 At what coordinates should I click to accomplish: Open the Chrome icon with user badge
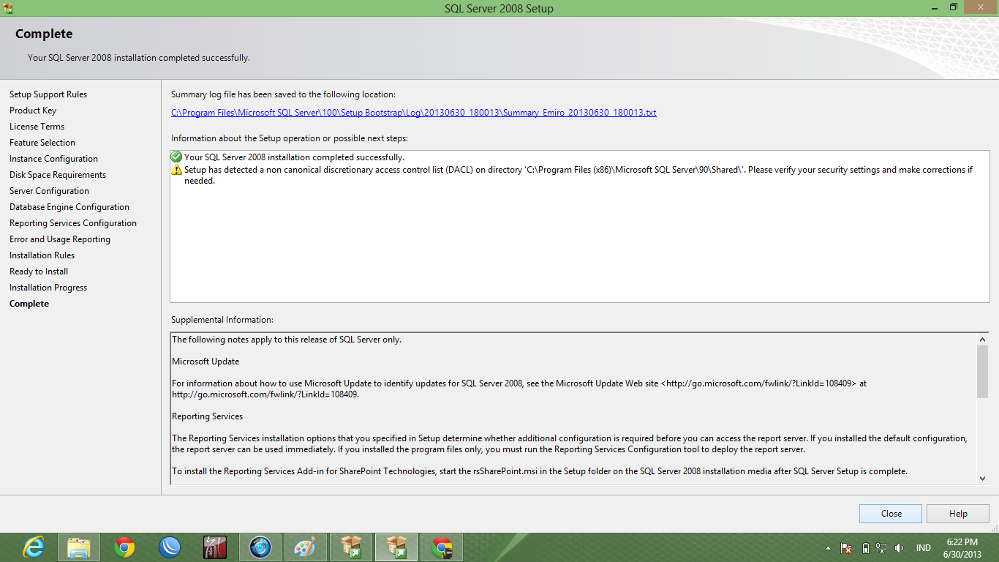442,547
